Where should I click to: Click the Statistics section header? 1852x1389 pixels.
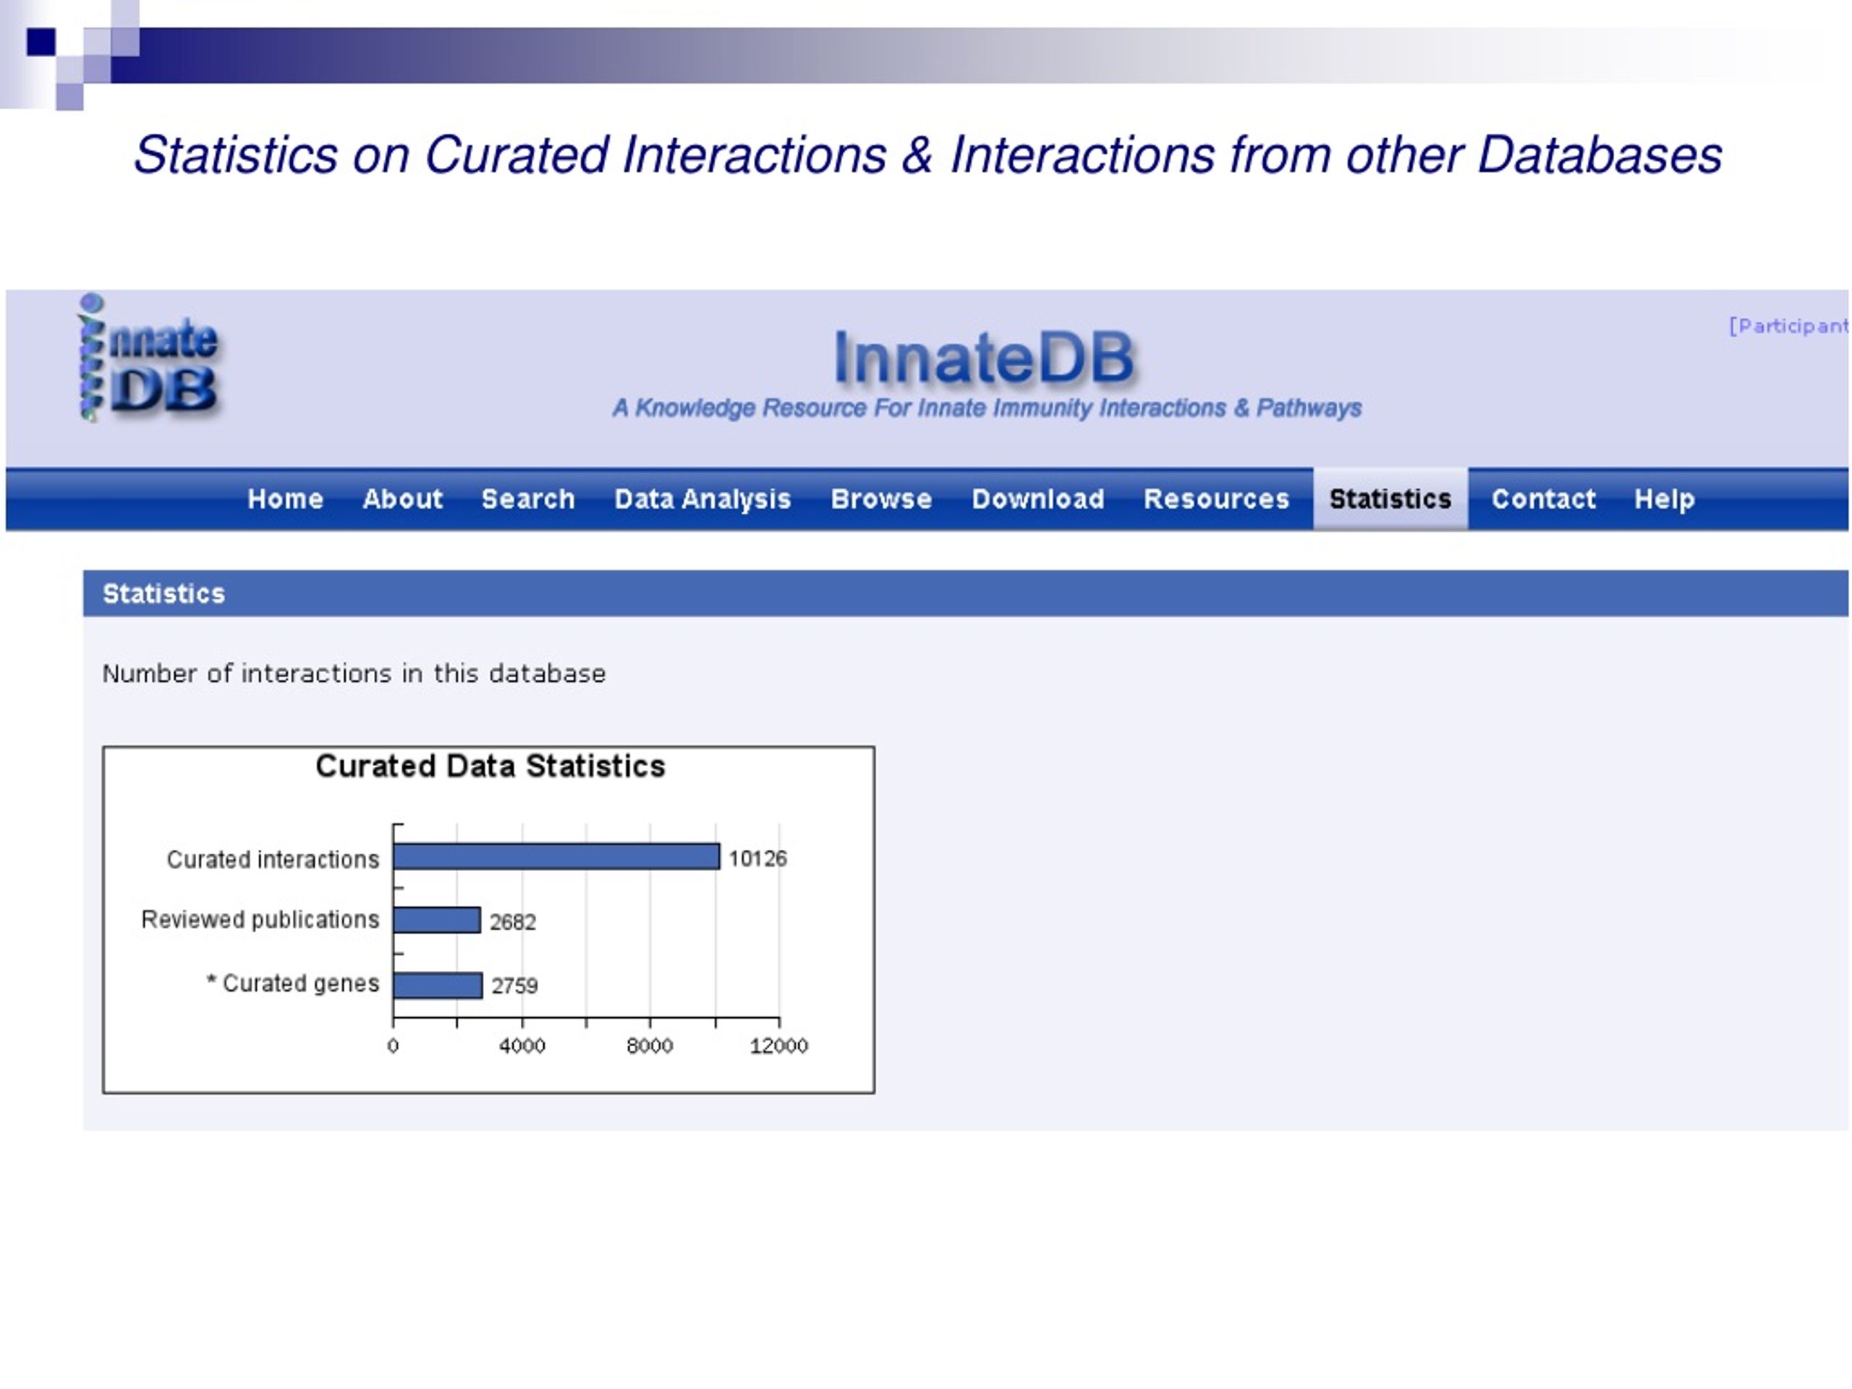coord(965,594)
